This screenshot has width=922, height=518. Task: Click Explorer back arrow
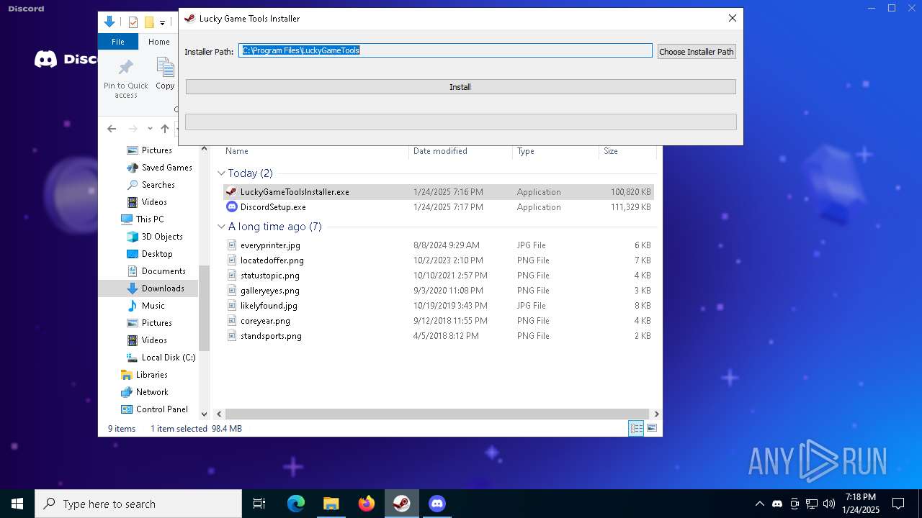tap(112, 129)
